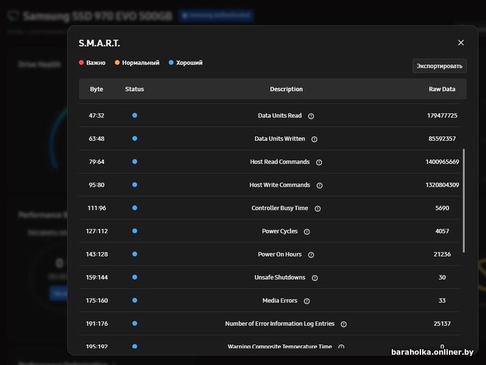This screenshot has width=486, height=365.
Task: Click the orange Нормальный legend dot
Action: click(x=117, y=62)
